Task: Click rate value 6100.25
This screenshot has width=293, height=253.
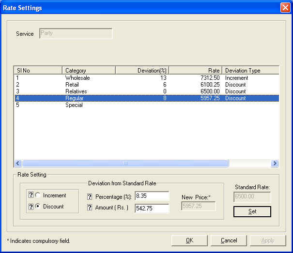Action: pyautogui.click(x=210, y=85)
